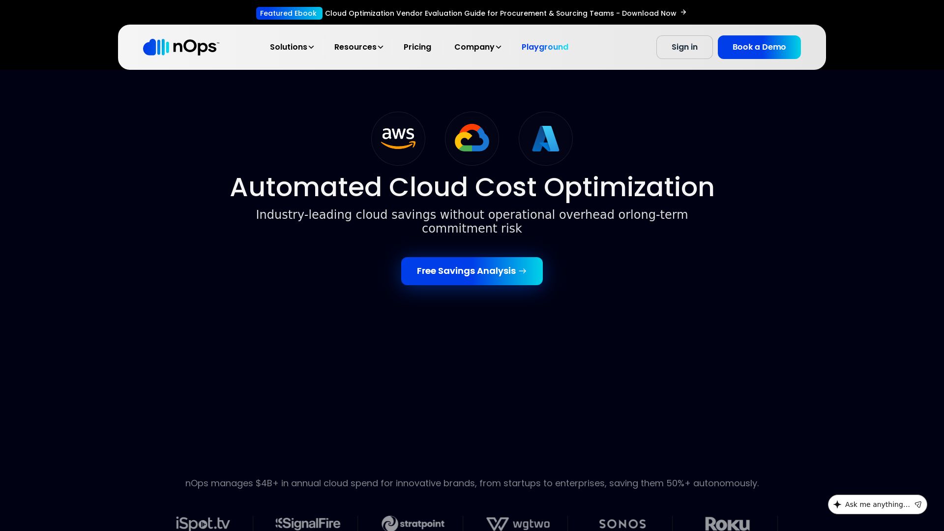The image size is (944, 531).
Task: Click the Sign in button
Action: [x=684, y=47]
